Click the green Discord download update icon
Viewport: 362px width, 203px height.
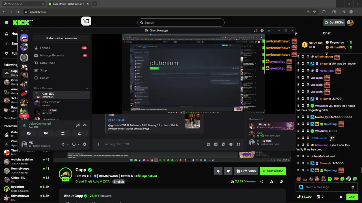pos(269,30)
